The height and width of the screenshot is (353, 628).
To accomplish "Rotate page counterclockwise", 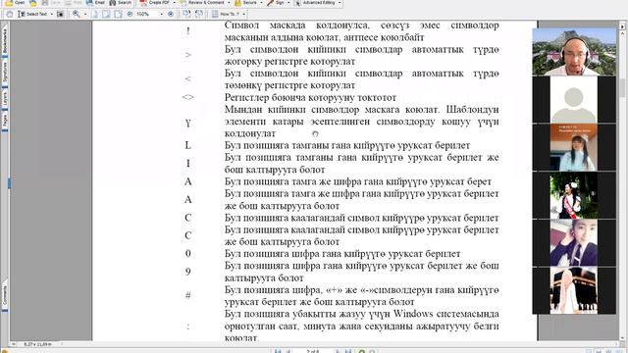I will (198, 14).
